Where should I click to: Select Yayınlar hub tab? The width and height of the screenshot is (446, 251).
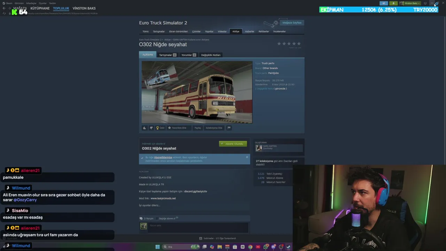click(x=209, y=31)
